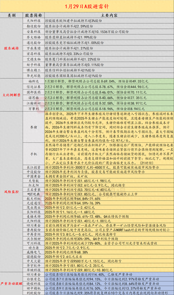Select the 宏昌科技 stock name cell
174x295 pixels.
click(34, 54)
